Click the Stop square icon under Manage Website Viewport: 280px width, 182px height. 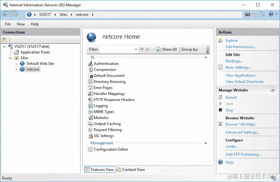point(220,110)
